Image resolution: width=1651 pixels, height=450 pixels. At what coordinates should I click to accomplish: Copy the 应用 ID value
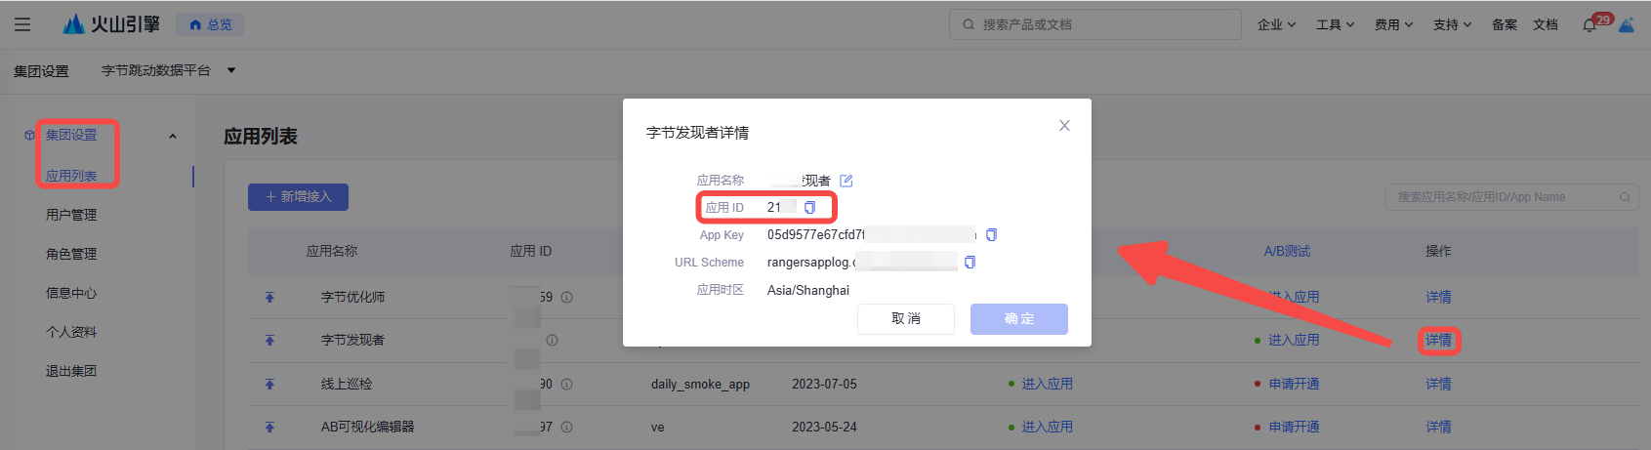(x=809, y=207)
